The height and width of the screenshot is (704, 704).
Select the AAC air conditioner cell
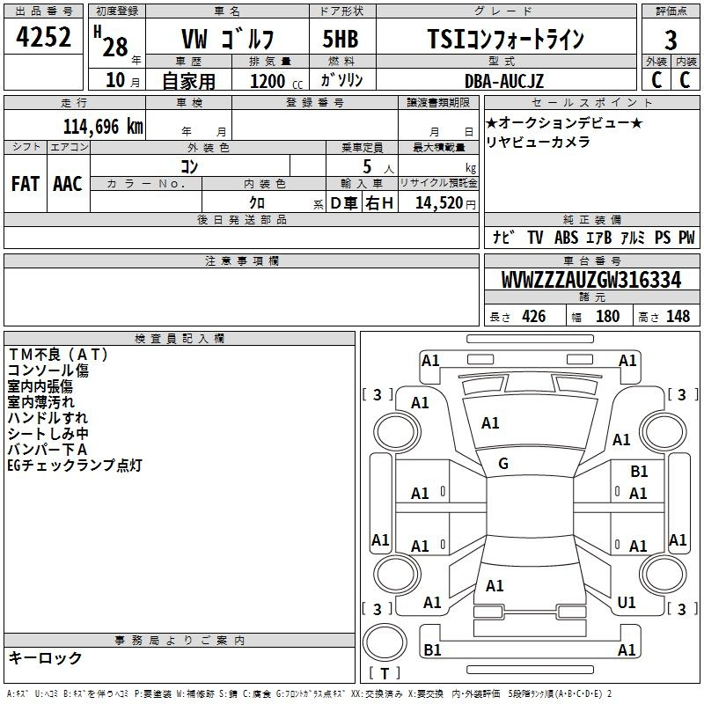pyautogui.click(x=68, y=183)
